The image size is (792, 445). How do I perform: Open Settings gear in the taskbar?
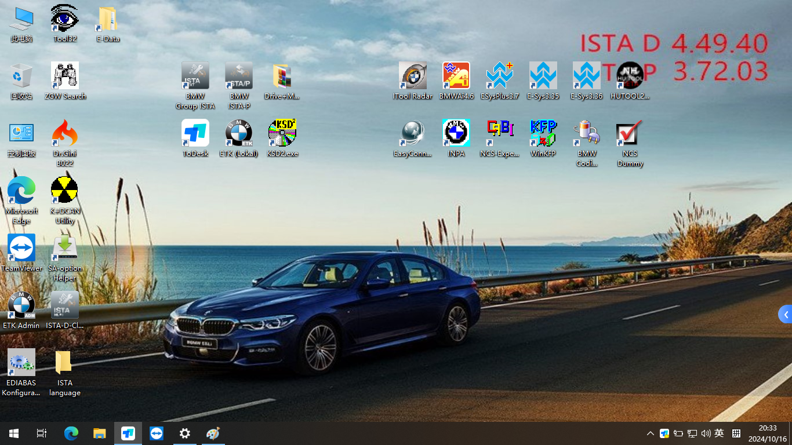[x=185, y=433]
